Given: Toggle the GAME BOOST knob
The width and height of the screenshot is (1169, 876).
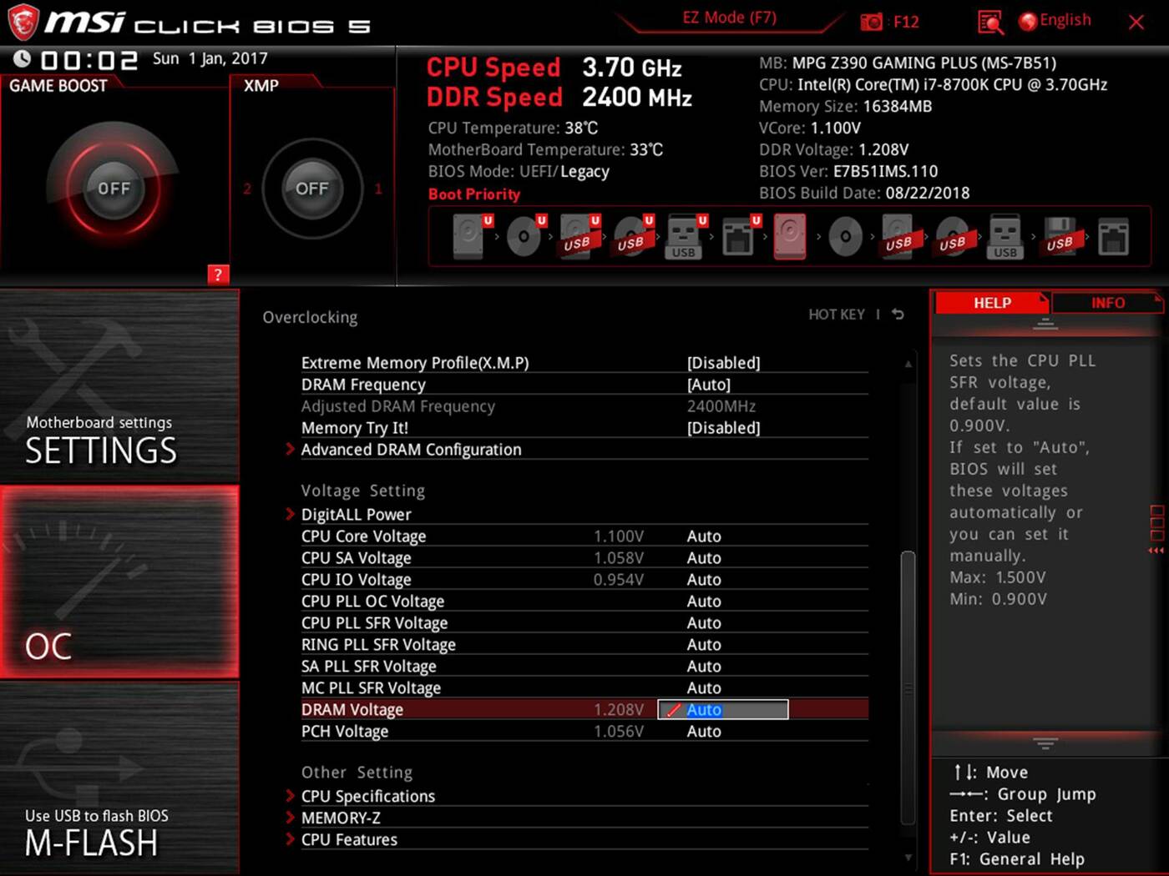Looking at the screenshot, I should coord(114,189).
